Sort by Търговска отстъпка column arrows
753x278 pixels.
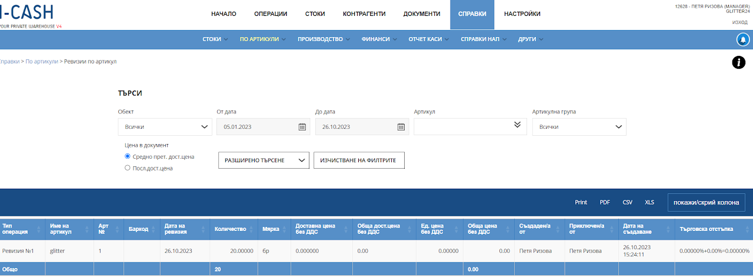748,229
